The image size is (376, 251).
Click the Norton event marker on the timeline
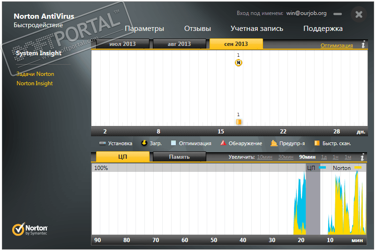click(x=238, y=63)
